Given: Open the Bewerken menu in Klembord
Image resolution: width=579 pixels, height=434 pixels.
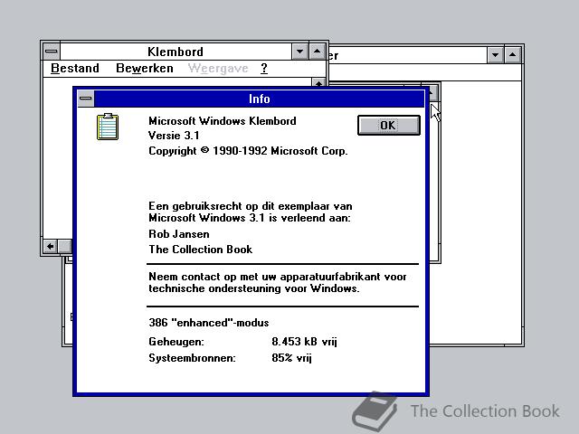Looking at the screenshot, I should coord(145,69).
